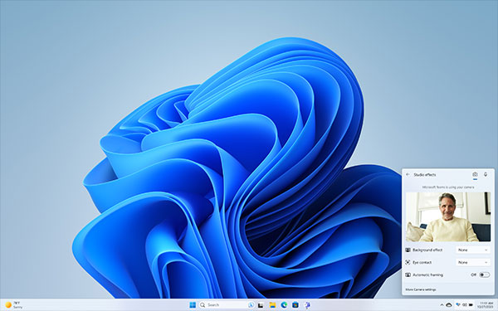
Task: Open Microsoft Teams from taskbar
Action: 307,305
